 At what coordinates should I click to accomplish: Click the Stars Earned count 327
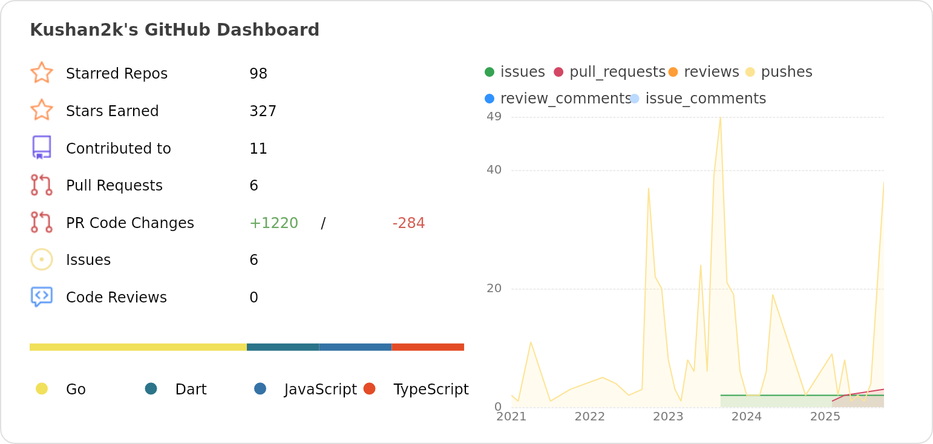coord(262,111)
